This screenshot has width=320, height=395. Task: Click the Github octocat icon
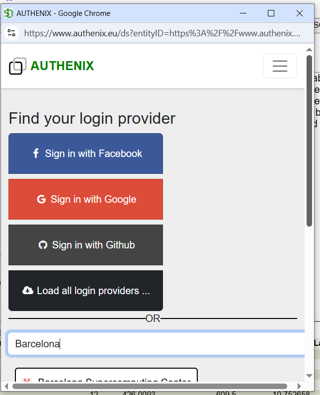tap(43, 245)
